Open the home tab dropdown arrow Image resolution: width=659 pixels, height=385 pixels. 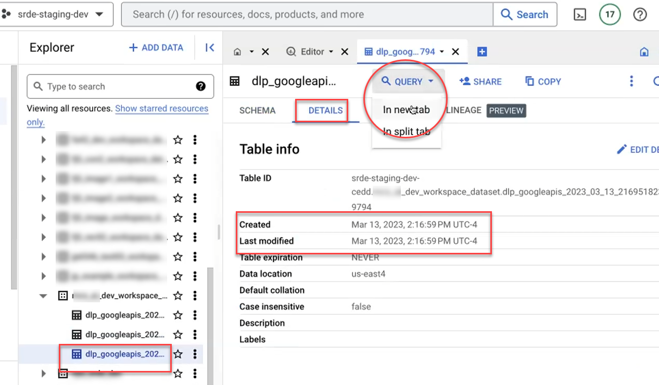coord(251,52)
